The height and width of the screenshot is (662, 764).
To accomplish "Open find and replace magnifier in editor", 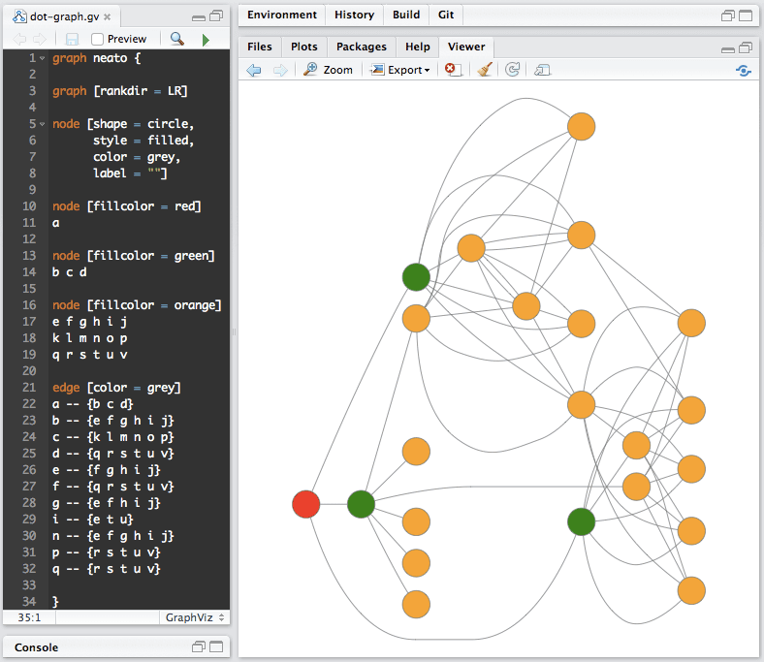I will tap(176, 39).
